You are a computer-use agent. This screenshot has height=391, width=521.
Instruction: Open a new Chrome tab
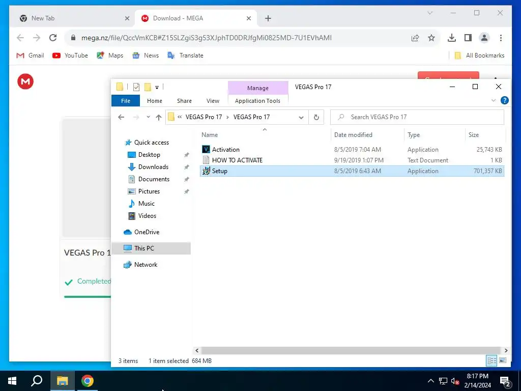pyautogui.click(x=268, y=18)
